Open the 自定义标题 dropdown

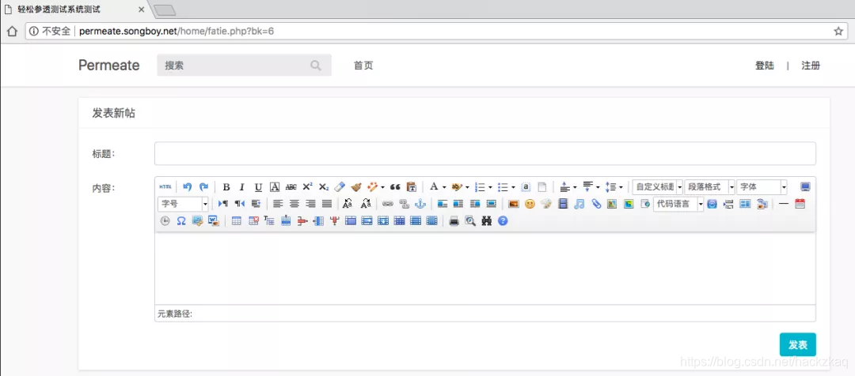pos(658,186)
